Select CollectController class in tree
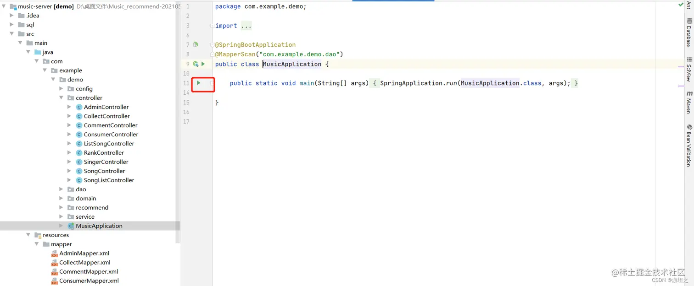 106,116
